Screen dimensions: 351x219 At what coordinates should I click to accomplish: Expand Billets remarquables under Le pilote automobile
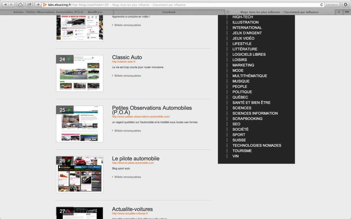coord(127,177)
